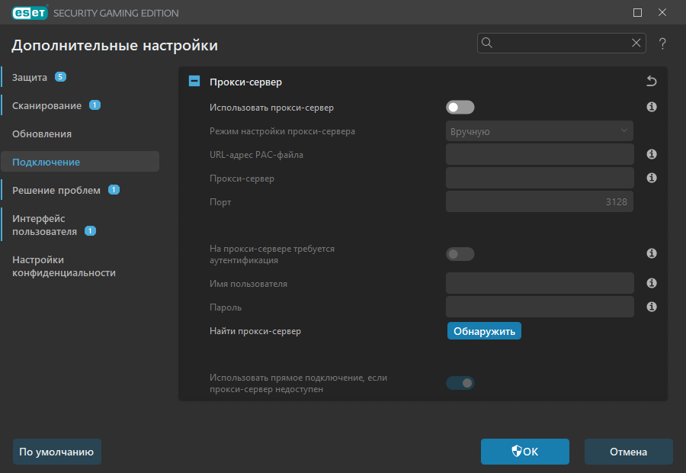686x473 pixels.
Task: Click the 'Имя пользователя' input field
Action: (540, 283)
